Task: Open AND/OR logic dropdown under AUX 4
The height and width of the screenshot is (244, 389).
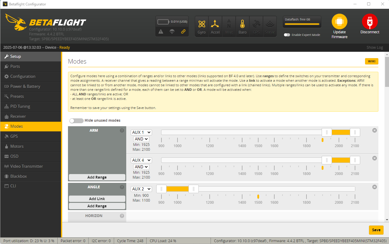Action: coord(141,167)
